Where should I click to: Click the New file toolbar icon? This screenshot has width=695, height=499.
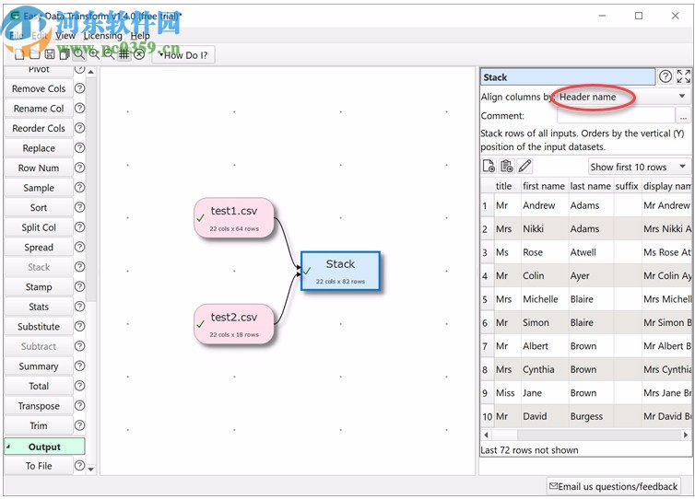point(19,54)
